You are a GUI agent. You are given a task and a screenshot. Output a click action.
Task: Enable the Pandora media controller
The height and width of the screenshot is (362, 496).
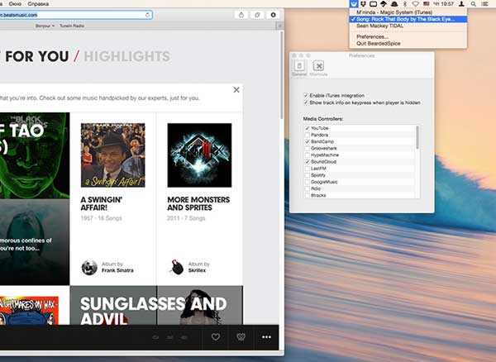tap(307, 135)
